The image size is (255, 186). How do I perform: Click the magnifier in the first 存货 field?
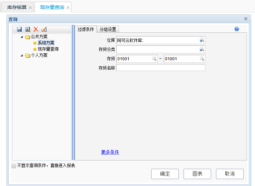coord(154,59)
